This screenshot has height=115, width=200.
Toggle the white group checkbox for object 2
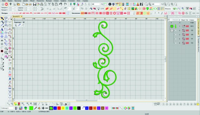click(x=172, y=31)
